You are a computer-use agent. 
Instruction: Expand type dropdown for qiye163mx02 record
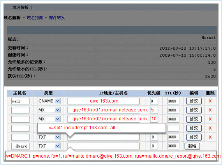(58, 119)
